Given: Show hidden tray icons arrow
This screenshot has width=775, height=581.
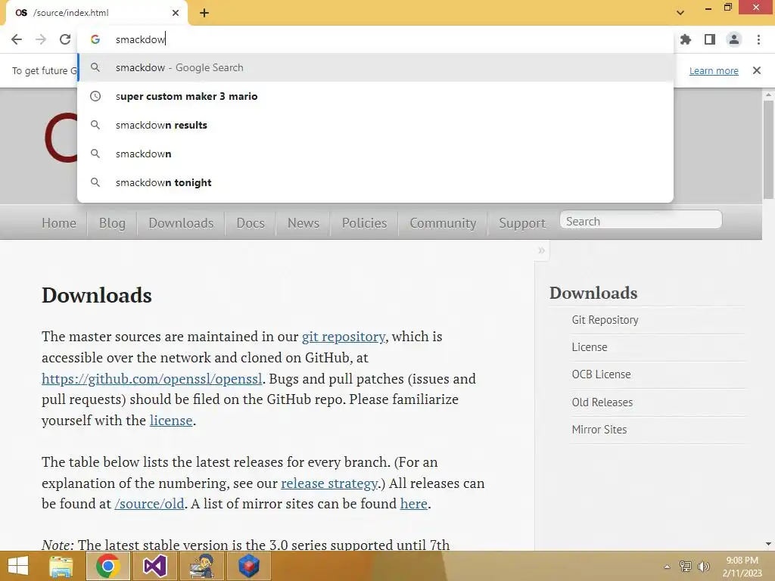Looking at the screenshot, I should (667, 567).
